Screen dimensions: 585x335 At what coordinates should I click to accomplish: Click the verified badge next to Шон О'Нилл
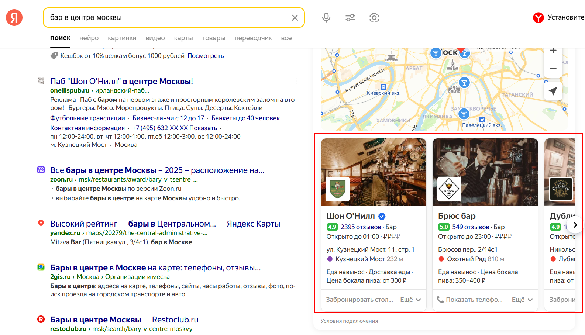(x=382, y=216)
